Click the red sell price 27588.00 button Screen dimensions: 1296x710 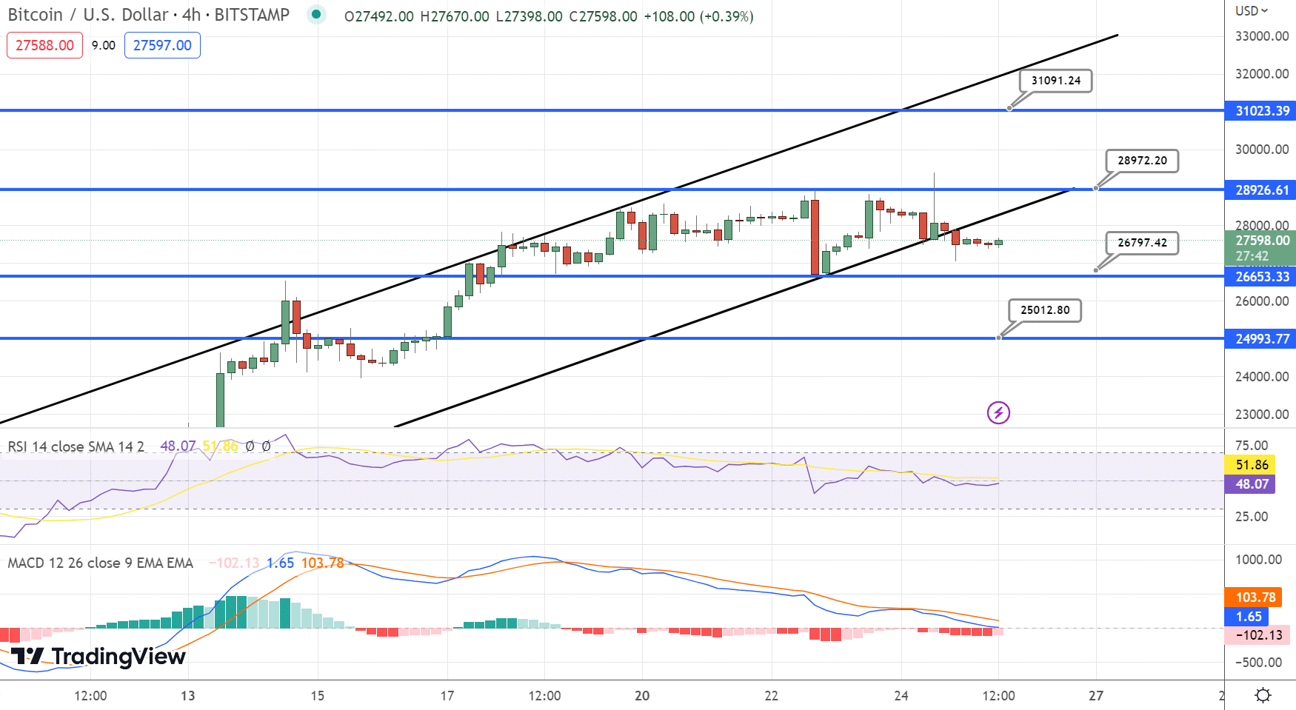pyautogui.click(x=44, y=45)
